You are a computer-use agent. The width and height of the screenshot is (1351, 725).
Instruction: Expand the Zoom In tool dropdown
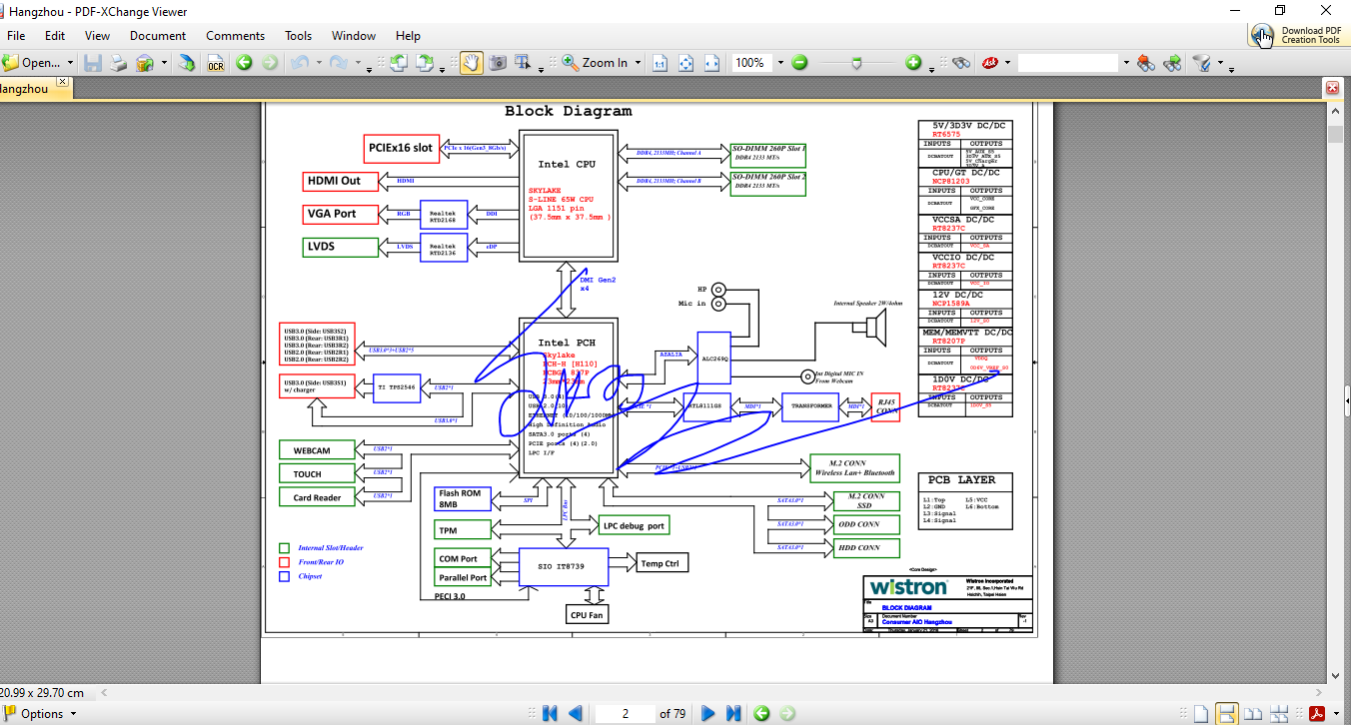(637, 63)
